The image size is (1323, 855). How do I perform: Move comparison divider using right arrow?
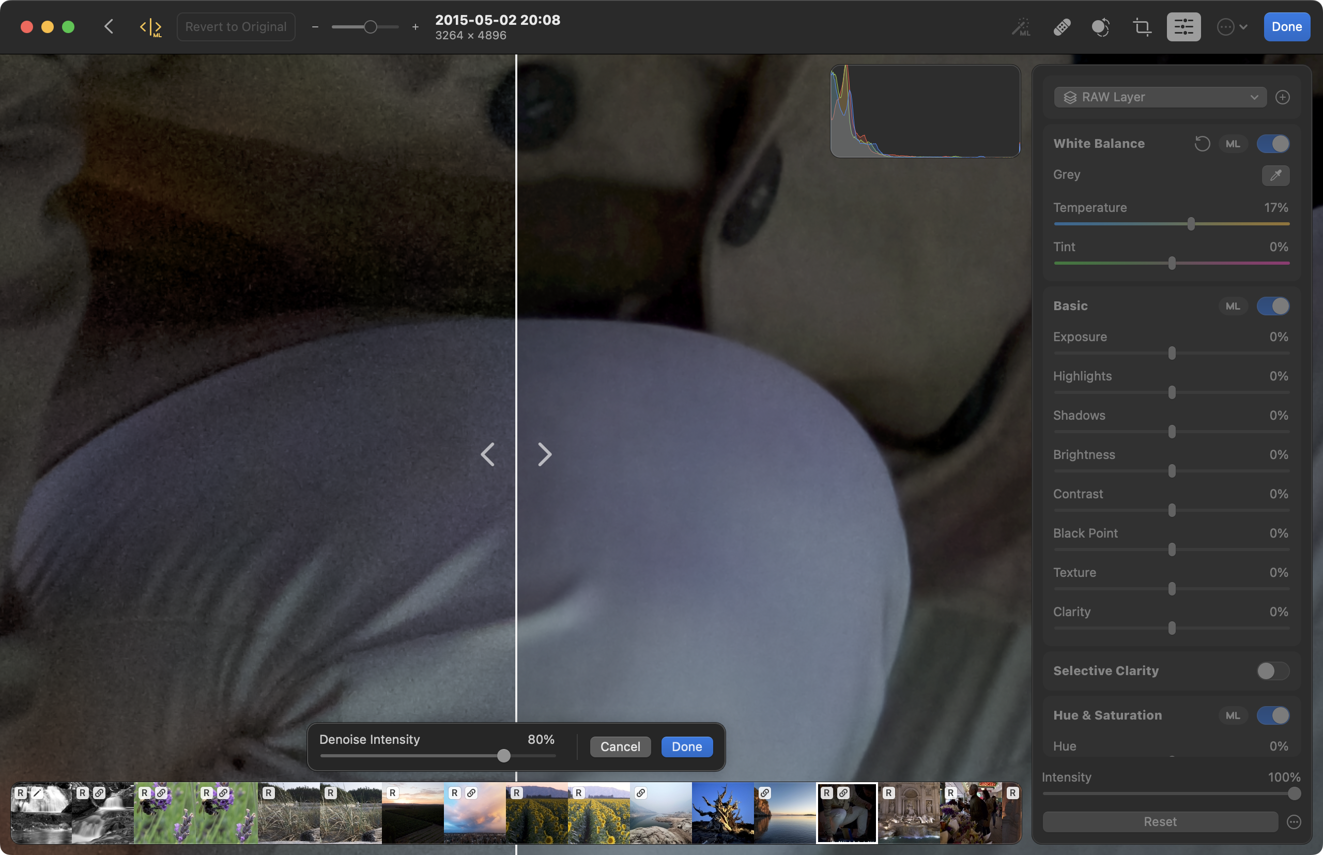(544, 454)
